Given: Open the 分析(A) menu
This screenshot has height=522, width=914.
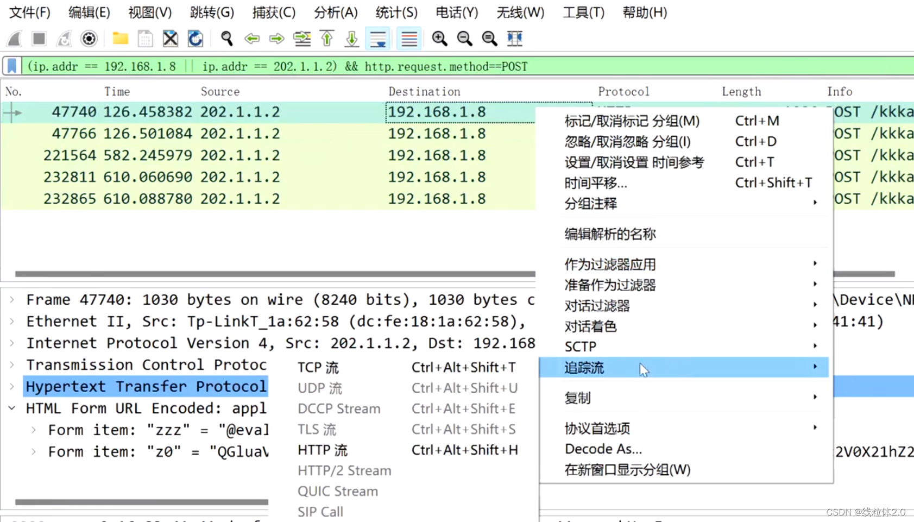Looking at the screenshot, I should pyautogui.click(x=336, y=12).
